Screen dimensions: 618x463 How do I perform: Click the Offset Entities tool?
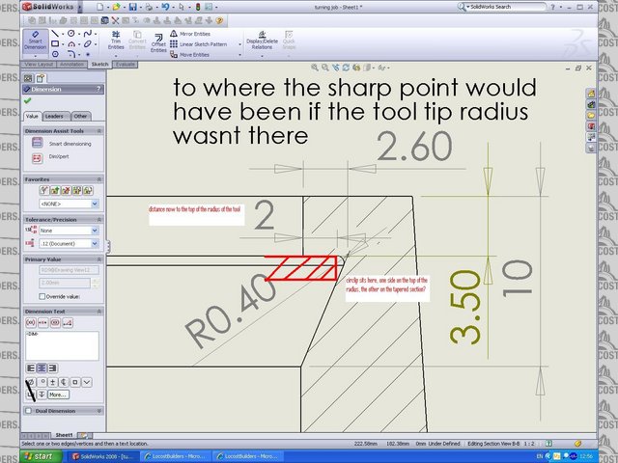tap(157, 43)
